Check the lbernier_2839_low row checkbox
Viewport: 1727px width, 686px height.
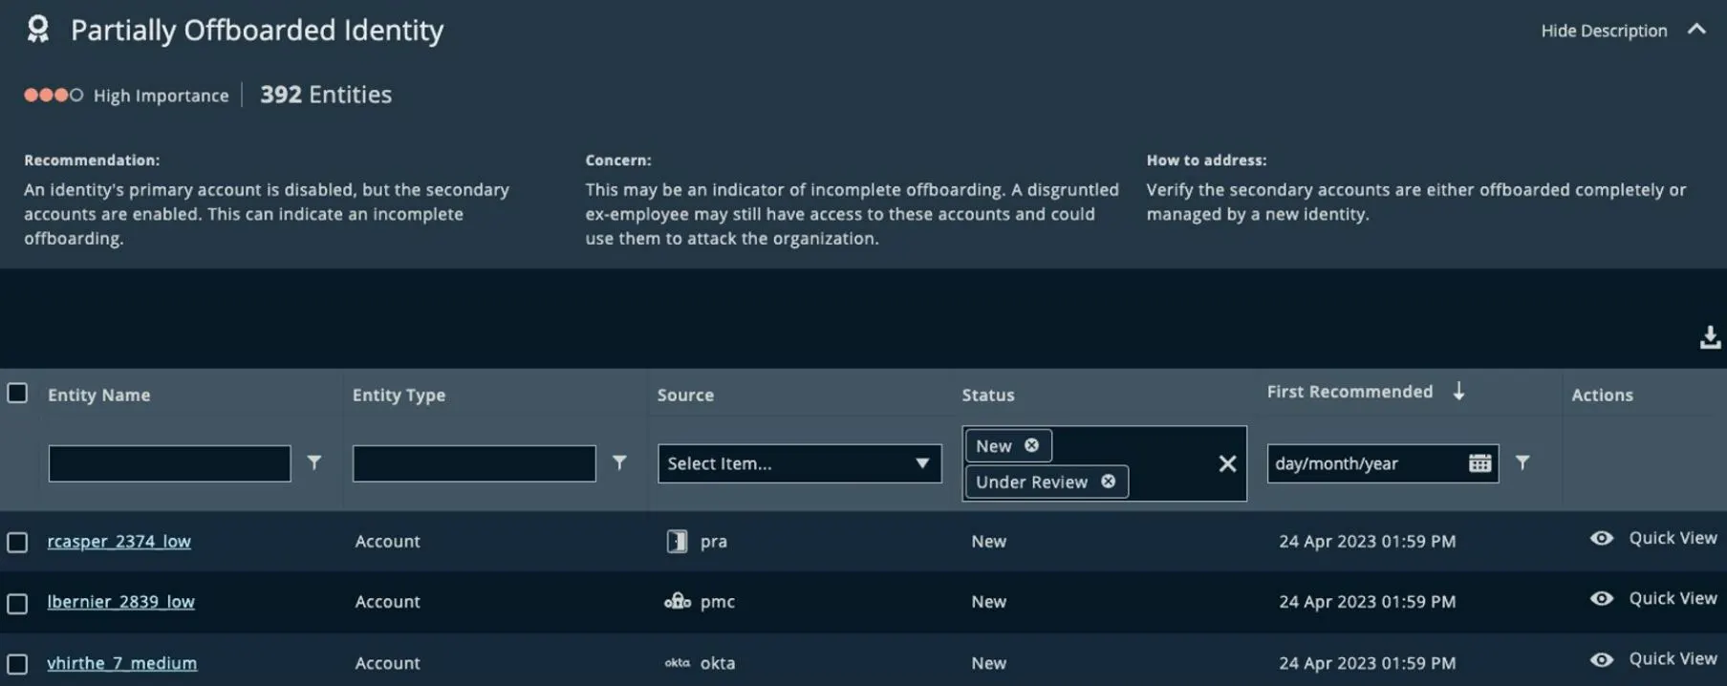pyautogui.click(x=17, y=603)
